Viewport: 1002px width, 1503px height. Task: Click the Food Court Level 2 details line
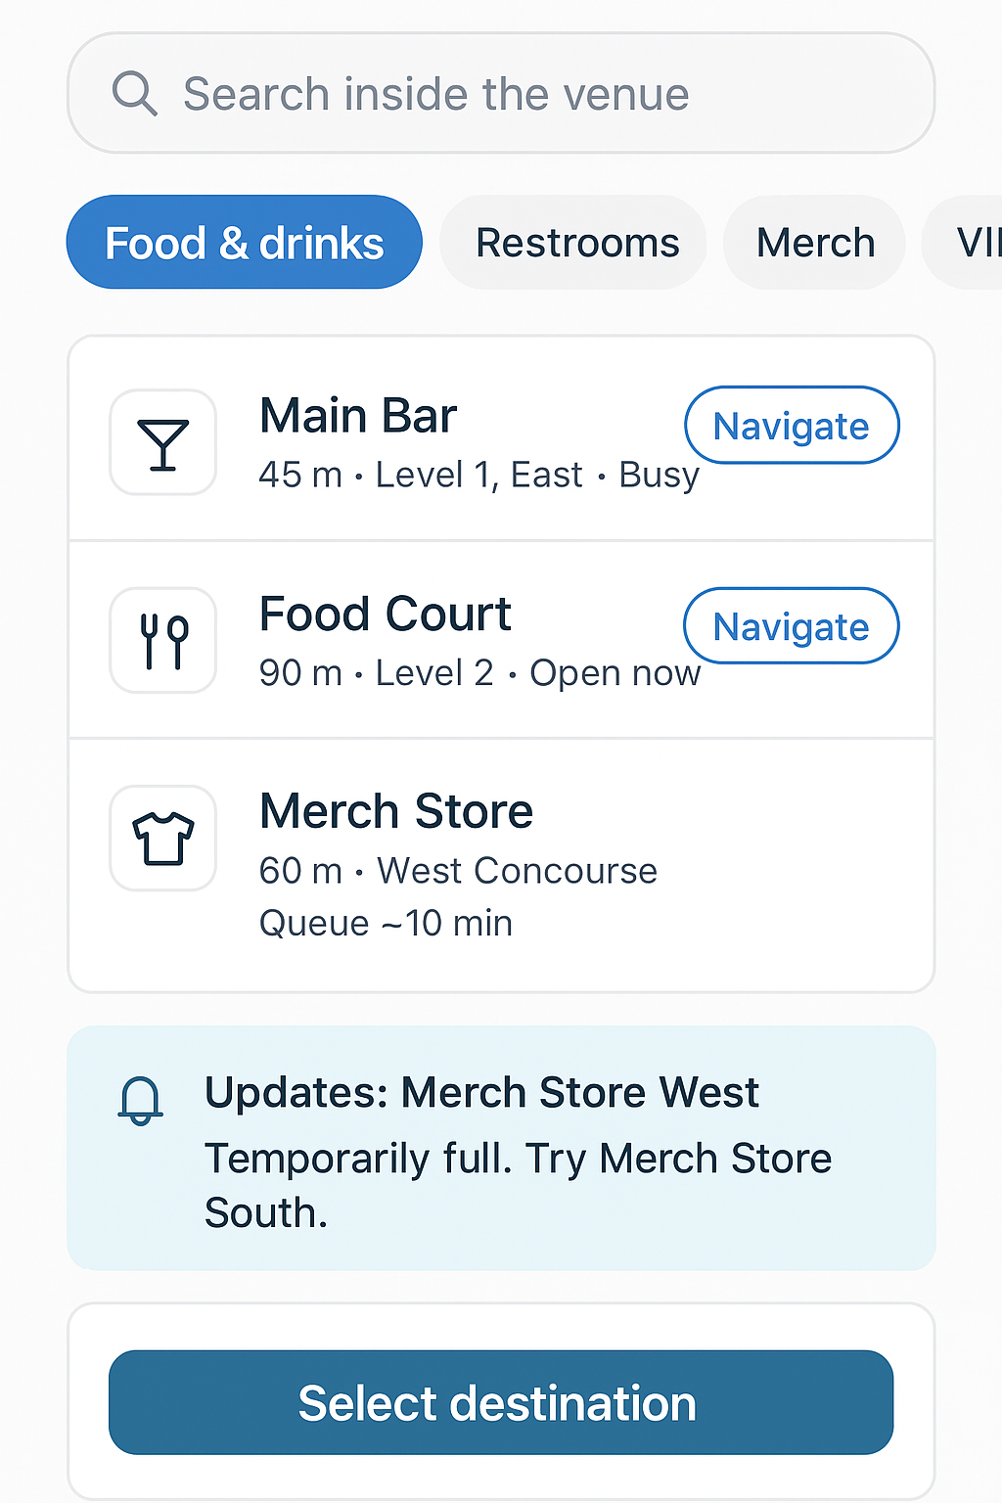(478, 673)
